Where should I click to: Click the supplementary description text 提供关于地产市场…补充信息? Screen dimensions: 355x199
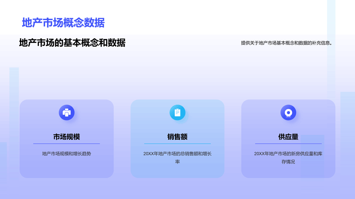click(286, 43)
